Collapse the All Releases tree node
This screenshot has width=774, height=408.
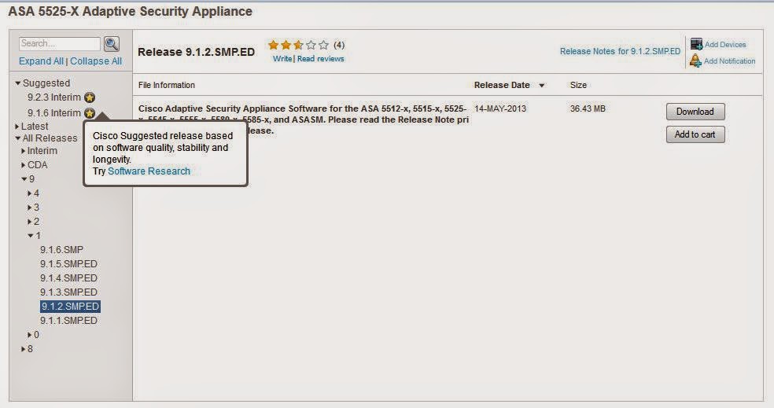coord(18,138)
